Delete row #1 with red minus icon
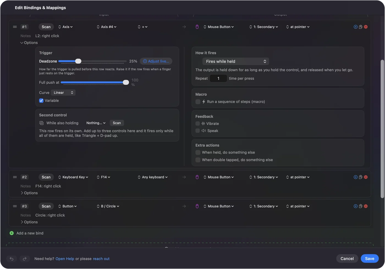This screenshot has height=269, width=385. (366, 27)
